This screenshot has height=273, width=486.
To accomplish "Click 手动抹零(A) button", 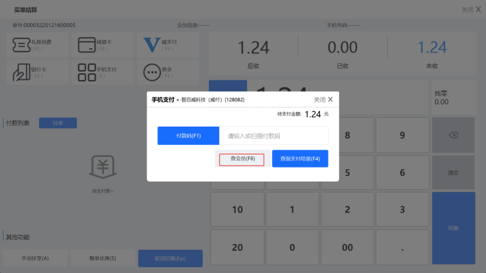I will (x=35, y=259).
